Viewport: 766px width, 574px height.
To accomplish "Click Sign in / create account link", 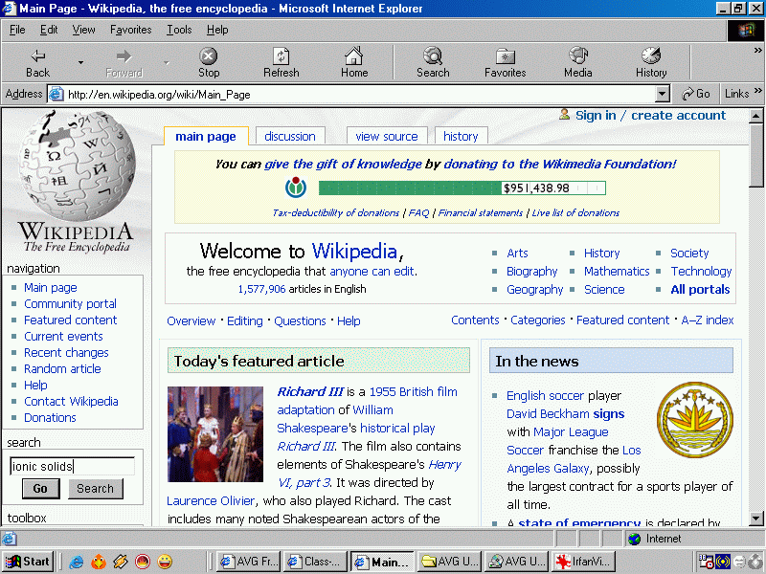I will pyautogui.click(x=650, y=115).
